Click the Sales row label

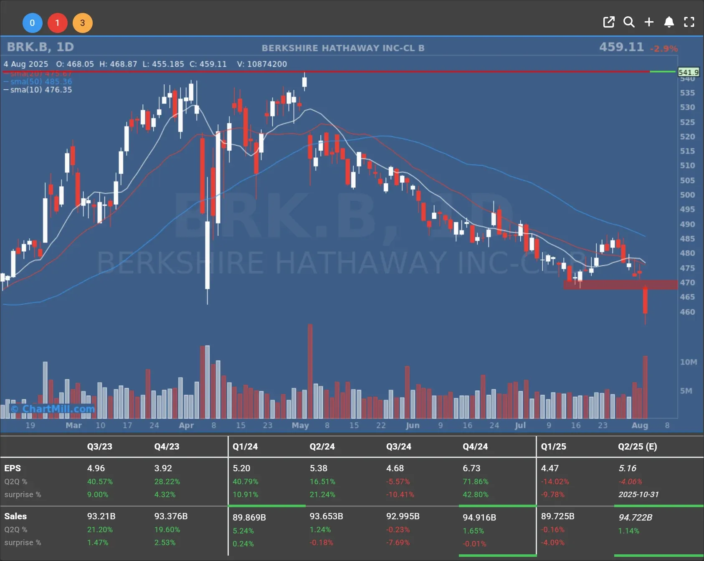point(15,516)
